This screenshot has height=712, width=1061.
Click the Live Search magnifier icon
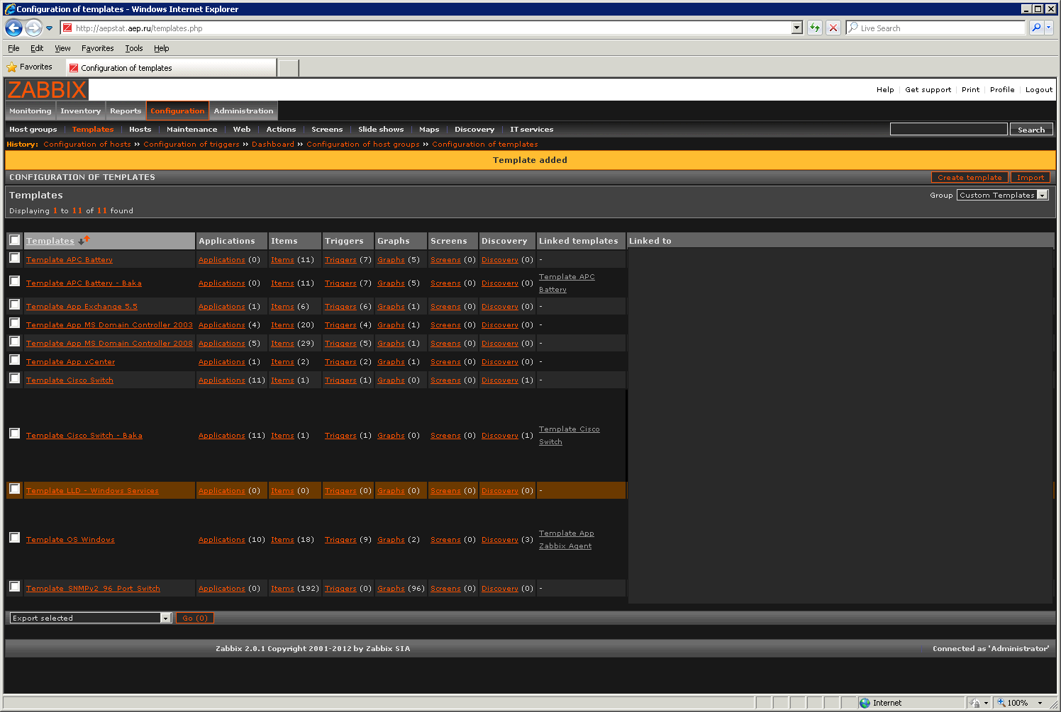[1036, 28]
